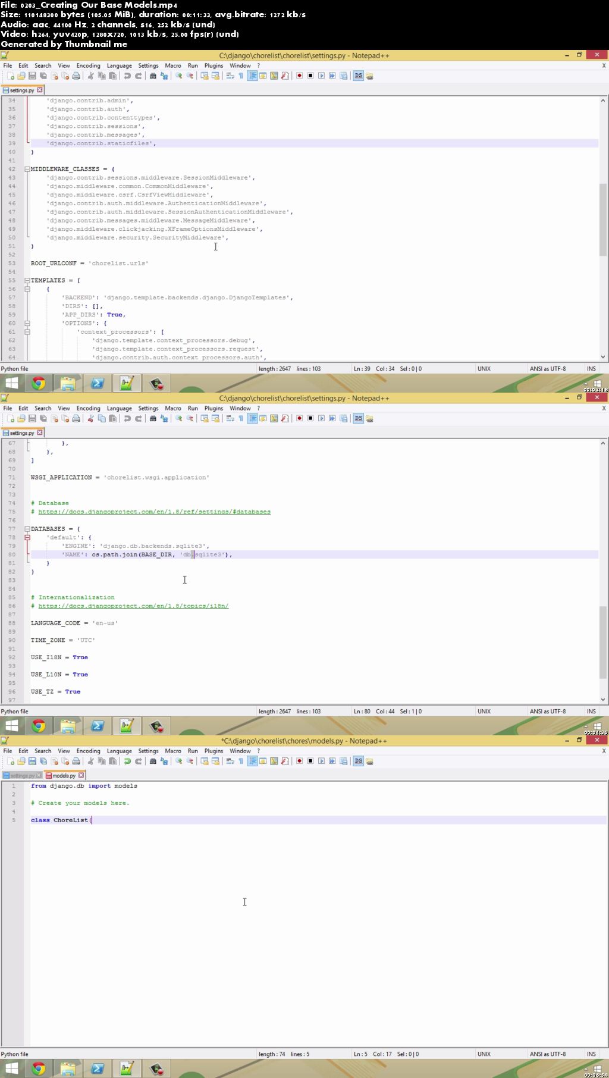Click Find binoculars icon in top window toolbar
This screenshot has height=1078, width=609.
[x=153, y=76]
